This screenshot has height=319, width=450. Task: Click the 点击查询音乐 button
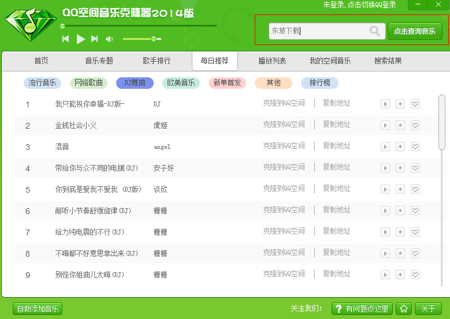pos(415,31)
